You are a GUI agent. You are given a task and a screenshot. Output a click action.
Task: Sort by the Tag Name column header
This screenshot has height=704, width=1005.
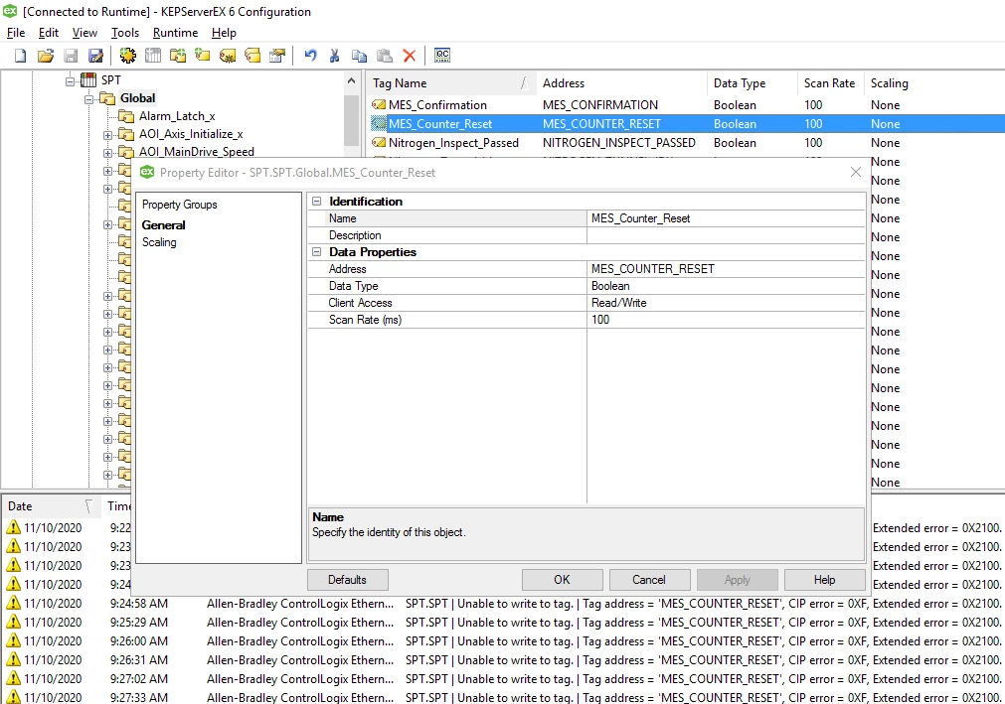click(x=450, y=83)
